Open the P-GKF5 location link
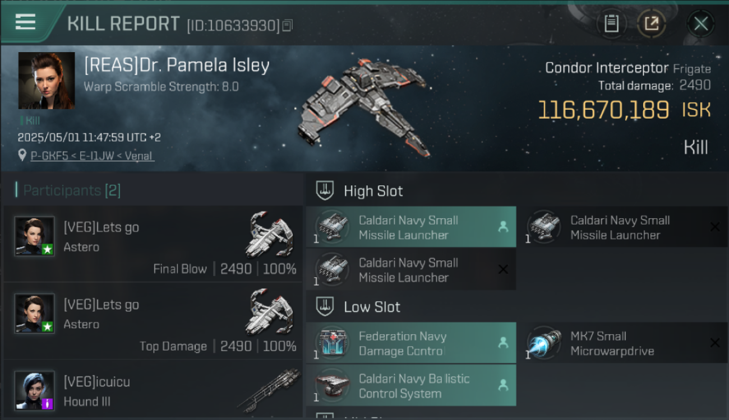 pyautogui.click(x=92, y=156)
